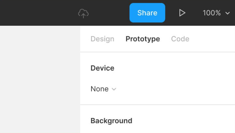Screen dimensions: 235x133
Task: Click the divider line above Background
Action: tap(158, 105)
